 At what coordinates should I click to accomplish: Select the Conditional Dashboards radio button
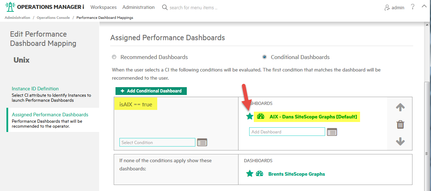point(265,57)
